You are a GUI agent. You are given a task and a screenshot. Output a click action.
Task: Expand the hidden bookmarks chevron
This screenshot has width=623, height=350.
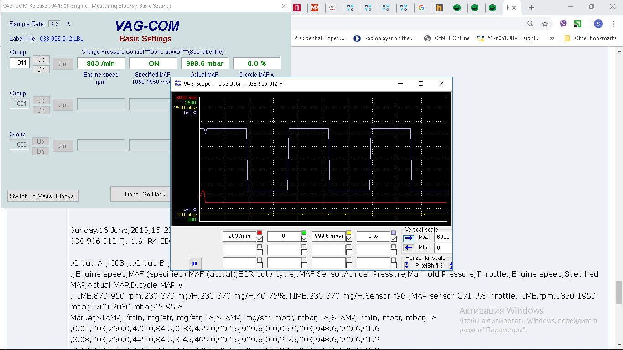[x=552, y=38]
